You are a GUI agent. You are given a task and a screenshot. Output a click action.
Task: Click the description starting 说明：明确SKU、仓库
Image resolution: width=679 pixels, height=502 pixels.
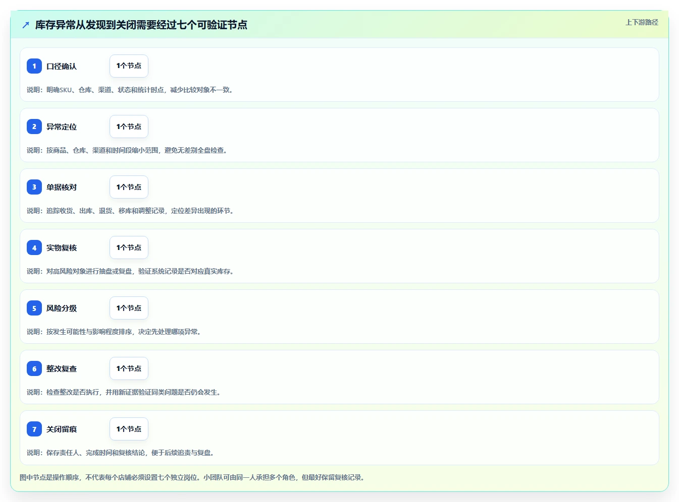coord(130,90)
